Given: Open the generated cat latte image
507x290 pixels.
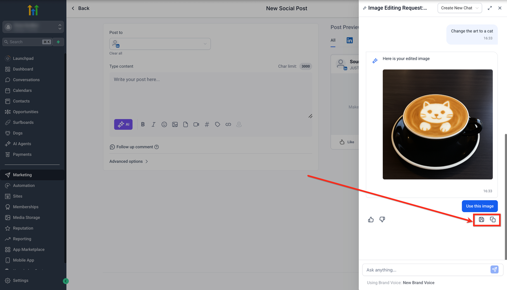Looking at the screenshot, I should click(x=437, y=124).
